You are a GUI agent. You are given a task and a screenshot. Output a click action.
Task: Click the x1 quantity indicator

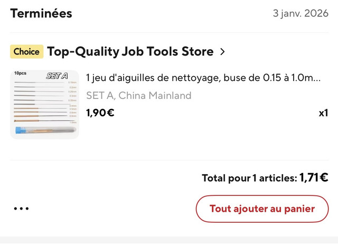[323, 113]
